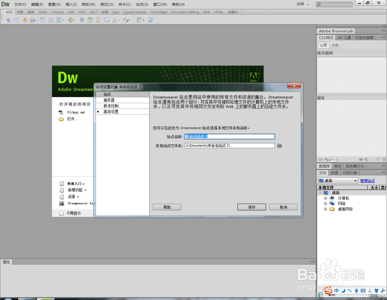
Task: Click the Hyperlink insert icon in toolbar
Action: coord(8,20)
